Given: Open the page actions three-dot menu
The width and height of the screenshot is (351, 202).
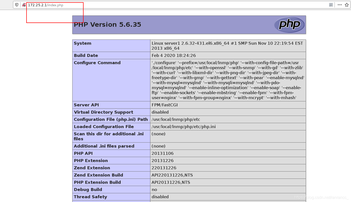Looking at the screenshot, I should coord(339,5).
